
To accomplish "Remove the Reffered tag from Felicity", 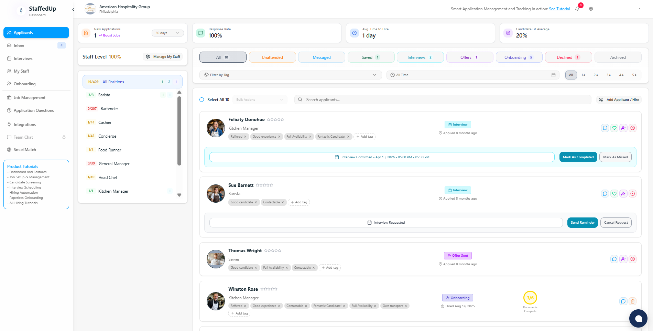I will tap(245, 137).
